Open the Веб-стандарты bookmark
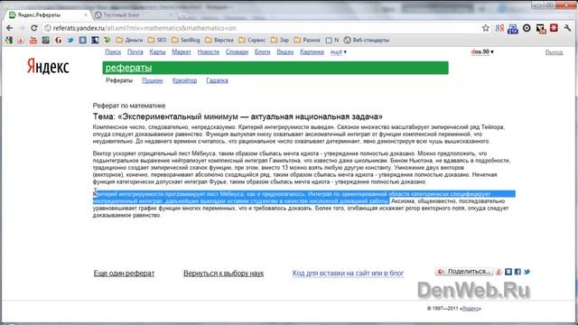Viewport: 578px width, 325px height. (x=367, y=40)
